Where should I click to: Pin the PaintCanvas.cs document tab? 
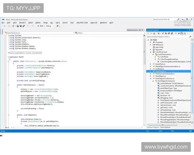coord(140,30)
